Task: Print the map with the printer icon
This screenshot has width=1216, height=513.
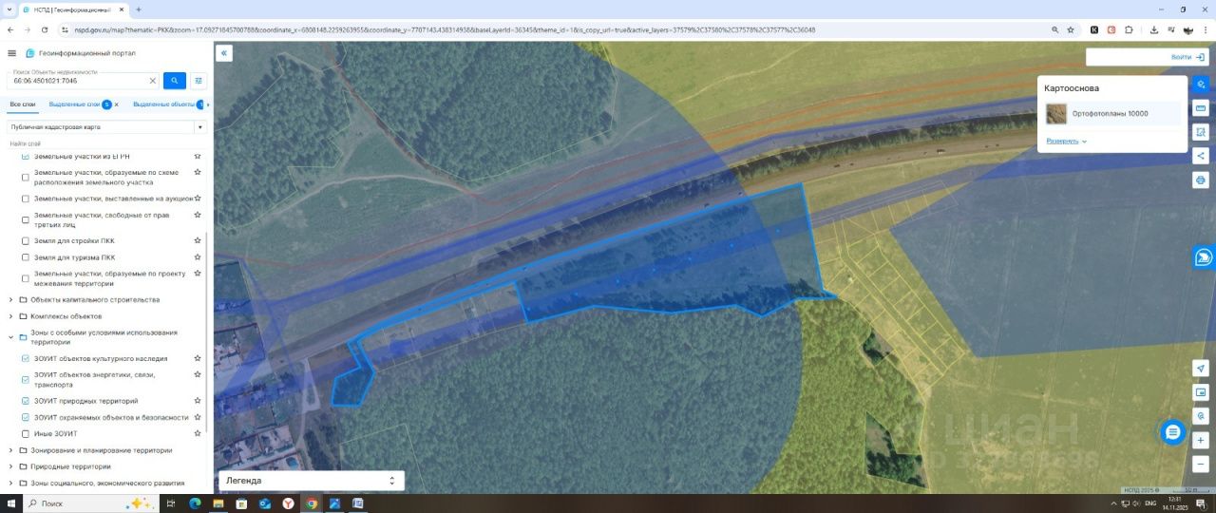Action: coord(1201,180)
